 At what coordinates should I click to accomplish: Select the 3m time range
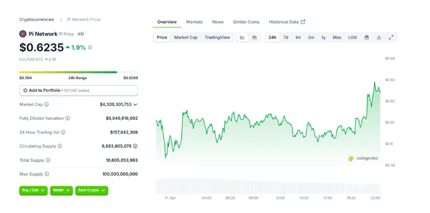click(x=311, y=37)
